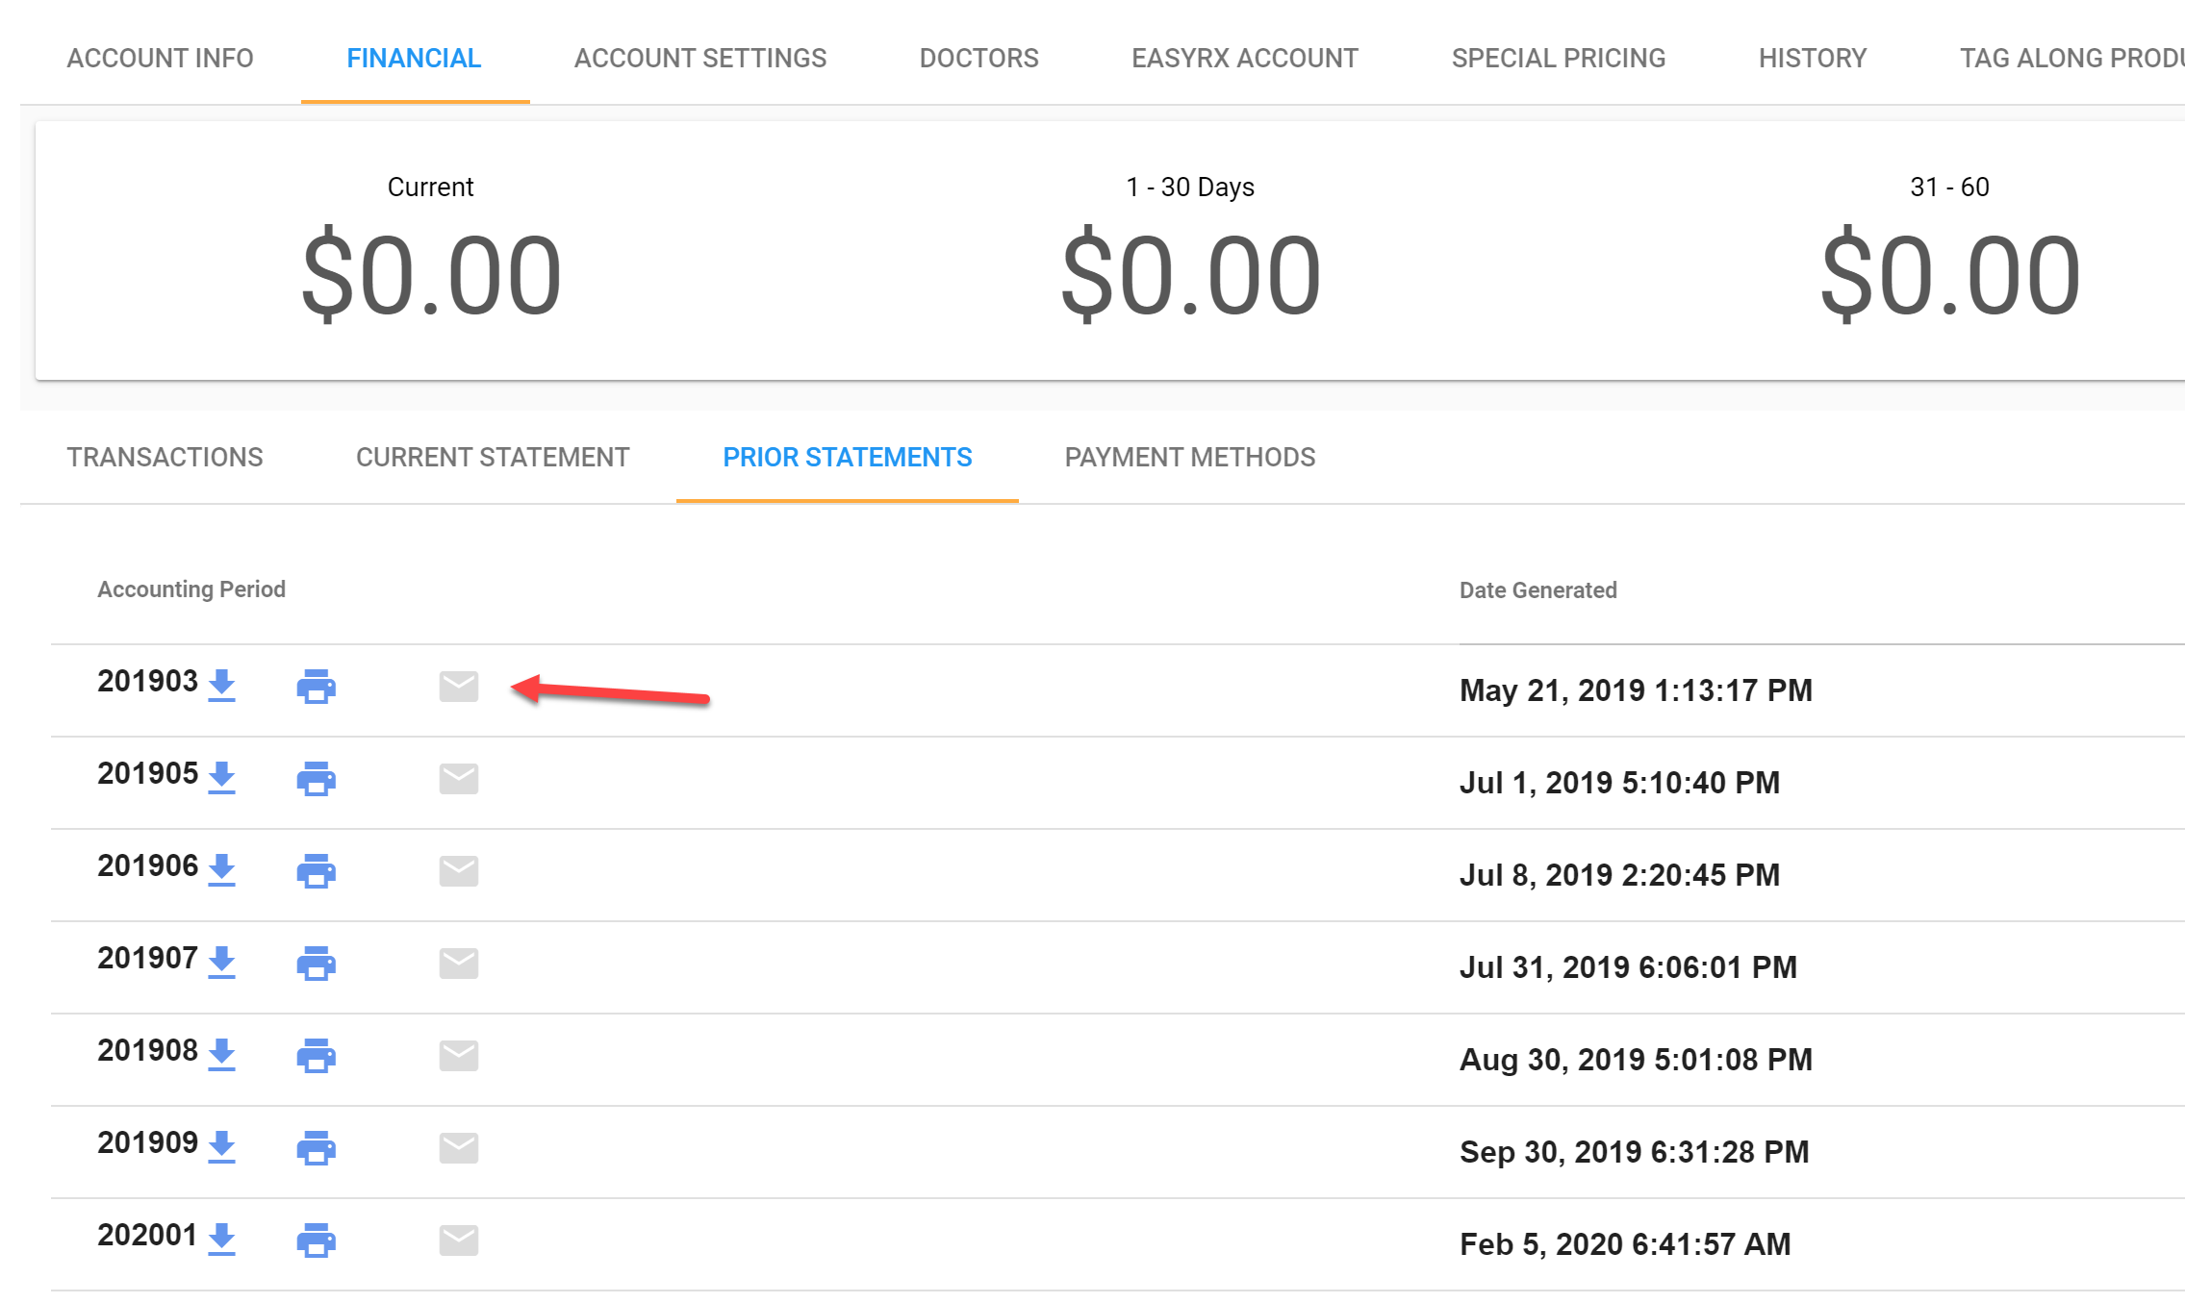Download the 201903 statement
Screen dimensions: 2185x1303
pyautogui.click(x=221, y=685)
